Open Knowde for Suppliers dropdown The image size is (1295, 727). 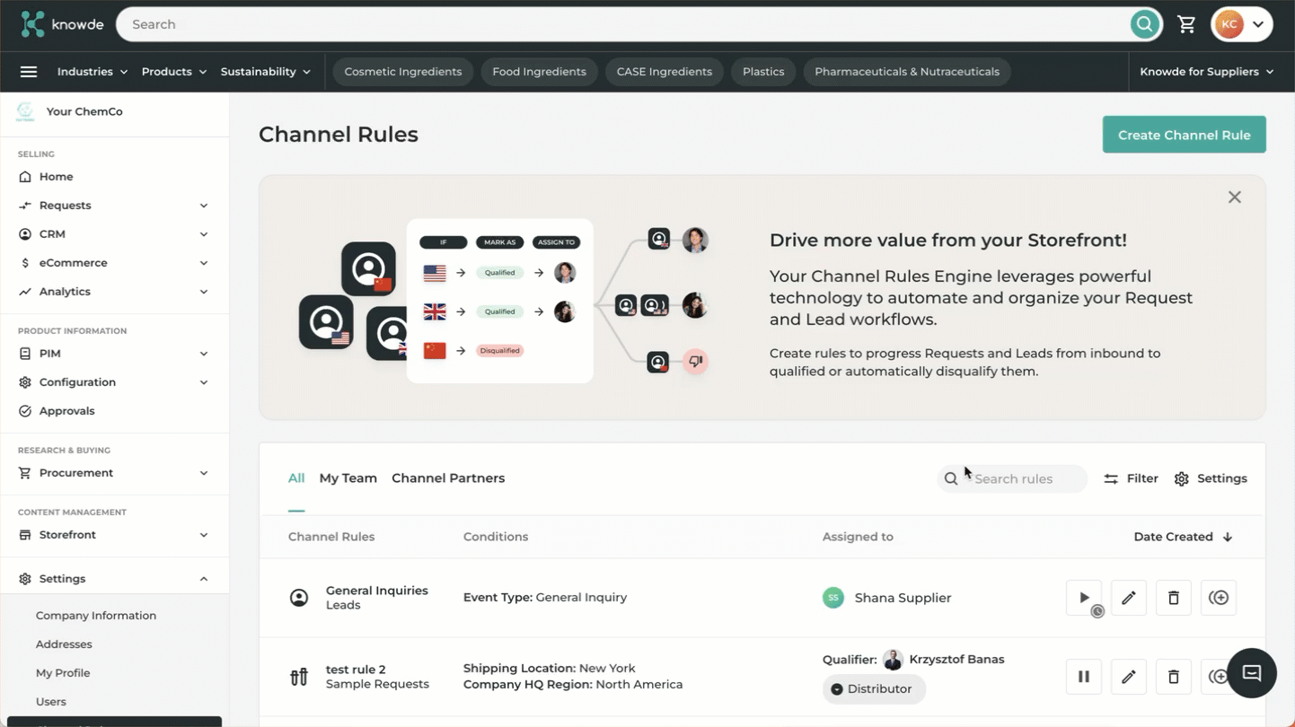[1207, 72]
